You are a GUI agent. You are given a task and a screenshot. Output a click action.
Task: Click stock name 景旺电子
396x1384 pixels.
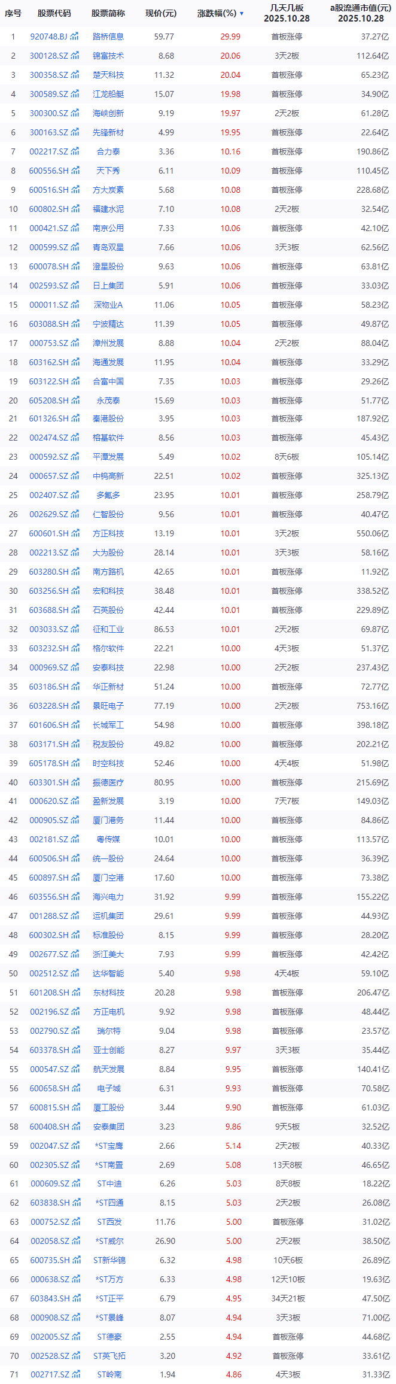click(108, 706)
